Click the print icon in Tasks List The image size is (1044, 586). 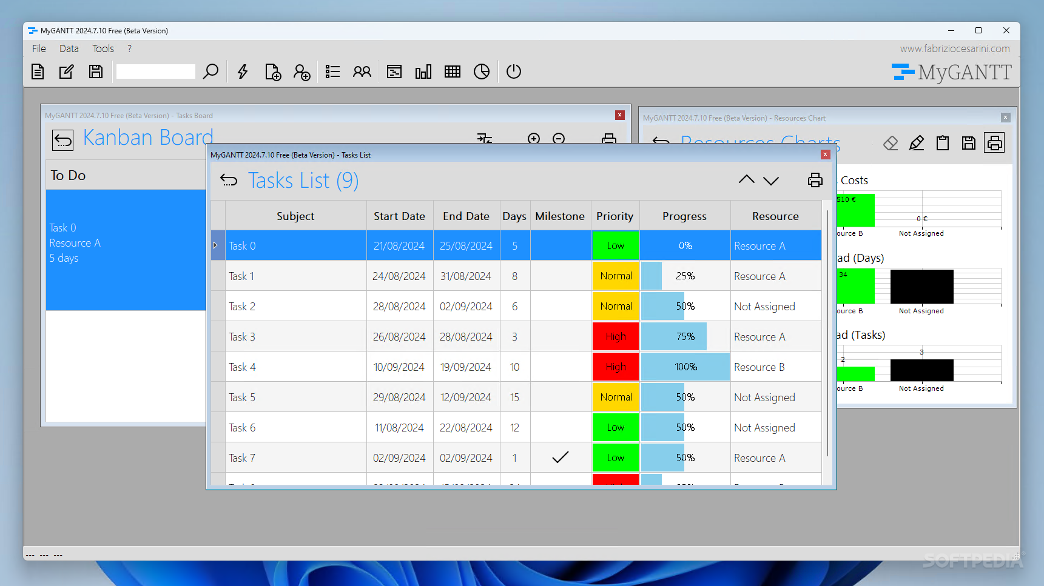tap(815, 180)
